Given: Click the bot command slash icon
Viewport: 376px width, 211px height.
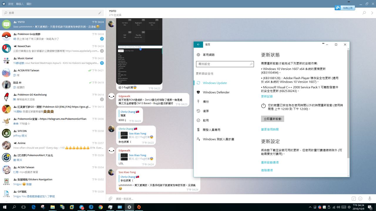Looking at the screenshot, I should [x=354, y=199].
